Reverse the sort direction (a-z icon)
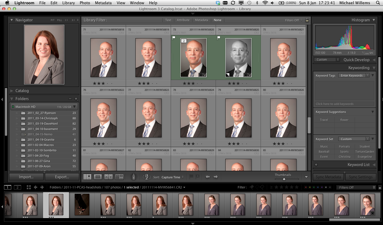The image size is (383, 225). [147, 177]
